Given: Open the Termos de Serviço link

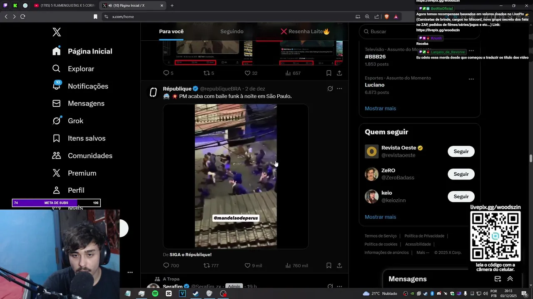Looking at the screenshot, I should coord(380,236).
